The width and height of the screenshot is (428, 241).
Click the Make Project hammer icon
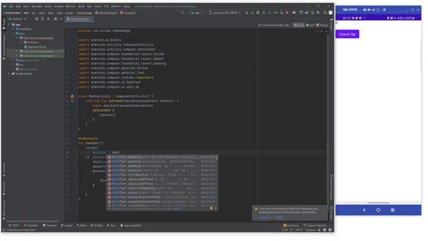tap(183, 13)
